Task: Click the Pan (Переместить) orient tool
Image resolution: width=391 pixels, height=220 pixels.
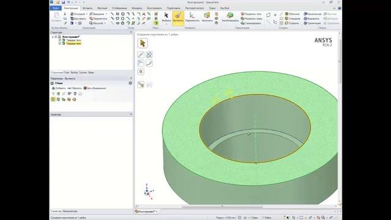Action: [98, 18]
